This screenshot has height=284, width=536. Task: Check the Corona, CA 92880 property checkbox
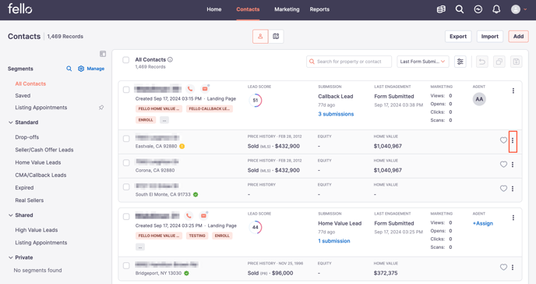tap(126, 163)
